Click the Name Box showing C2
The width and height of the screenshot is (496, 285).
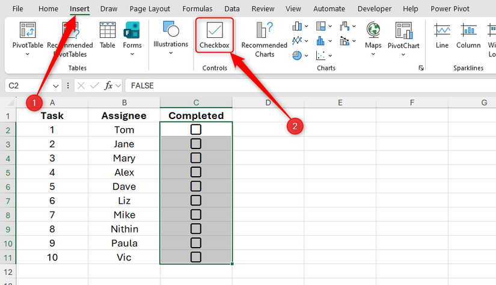28,86
